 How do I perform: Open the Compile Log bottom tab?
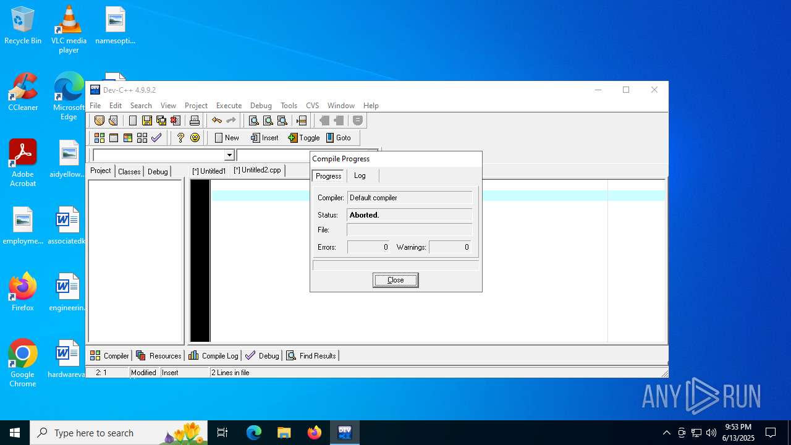point(213,356)
